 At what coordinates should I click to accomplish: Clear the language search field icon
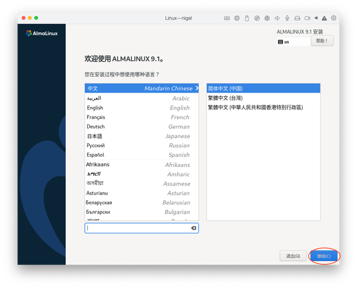pyautogui.click(x=194, y=228)
